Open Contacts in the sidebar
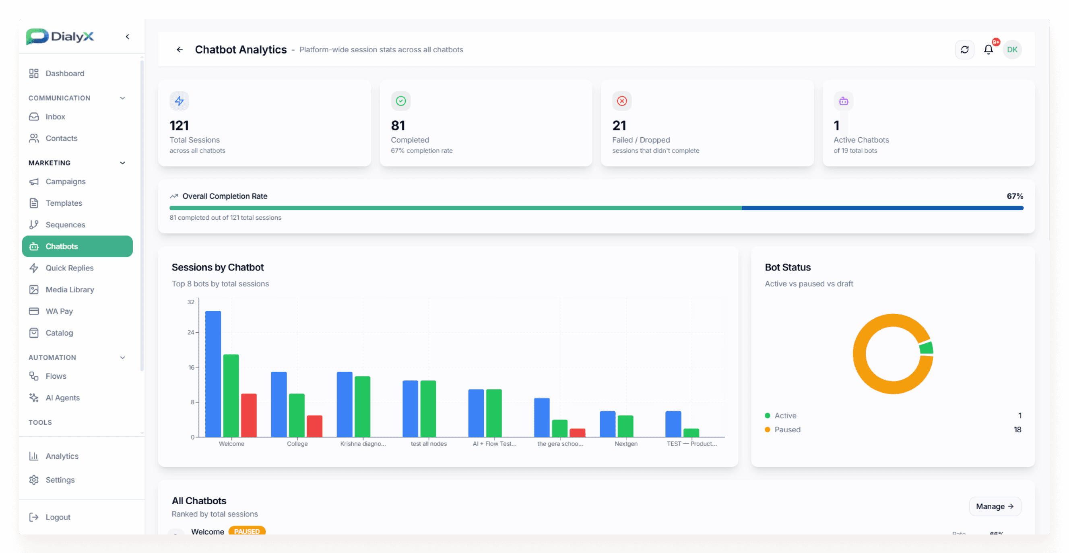 coord(78,138)
